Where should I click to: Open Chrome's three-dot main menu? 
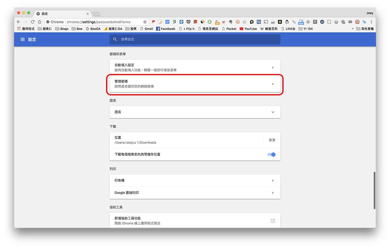[371, 22]
